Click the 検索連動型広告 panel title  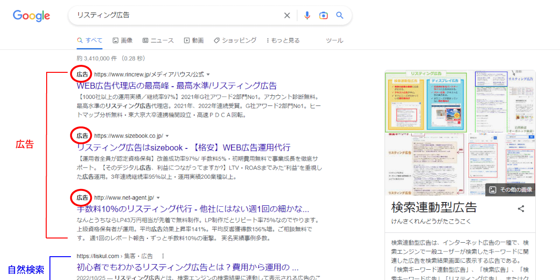point(434,207)
